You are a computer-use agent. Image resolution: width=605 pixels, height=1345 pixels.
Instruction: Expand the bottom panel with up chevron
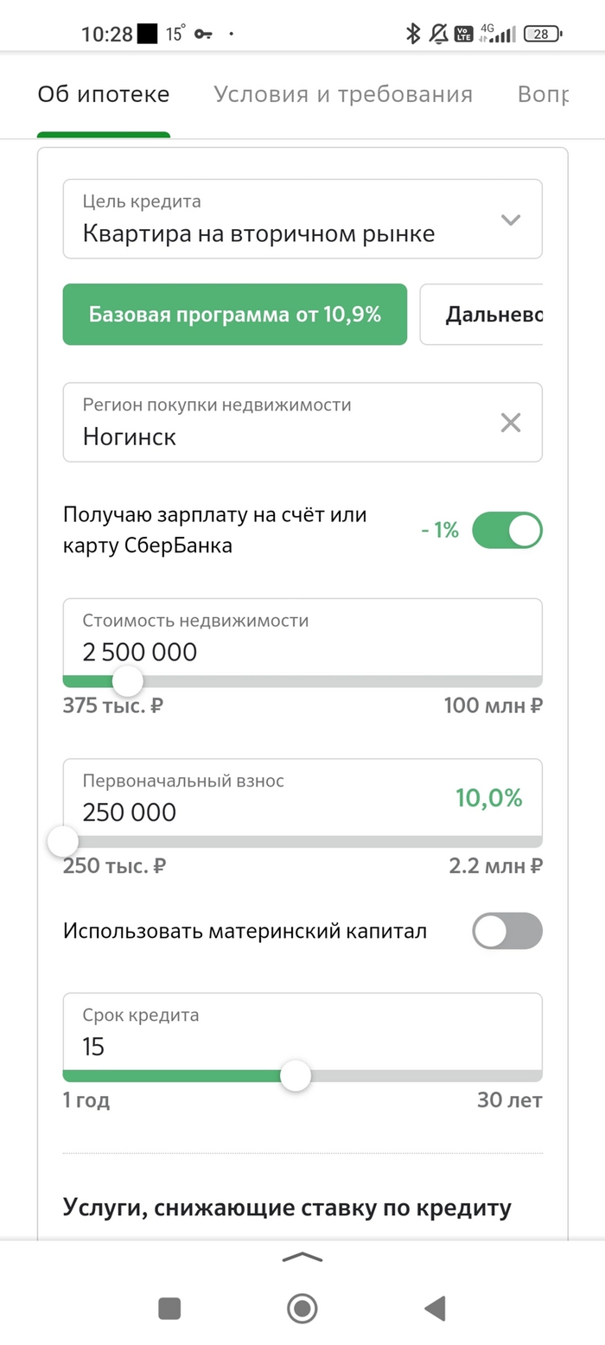coord(302,1258)
